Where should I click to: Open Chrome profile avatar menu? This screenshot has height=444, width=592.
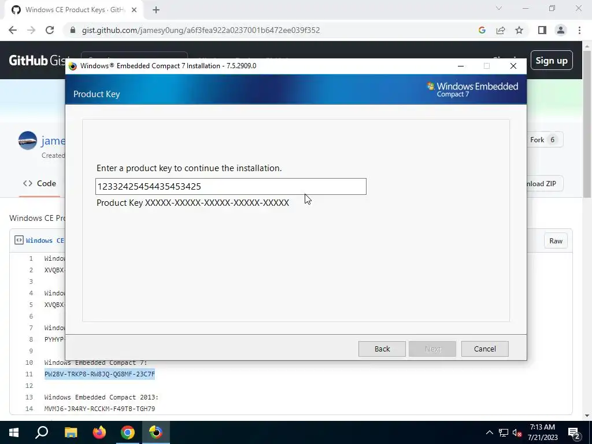[561, 30]
